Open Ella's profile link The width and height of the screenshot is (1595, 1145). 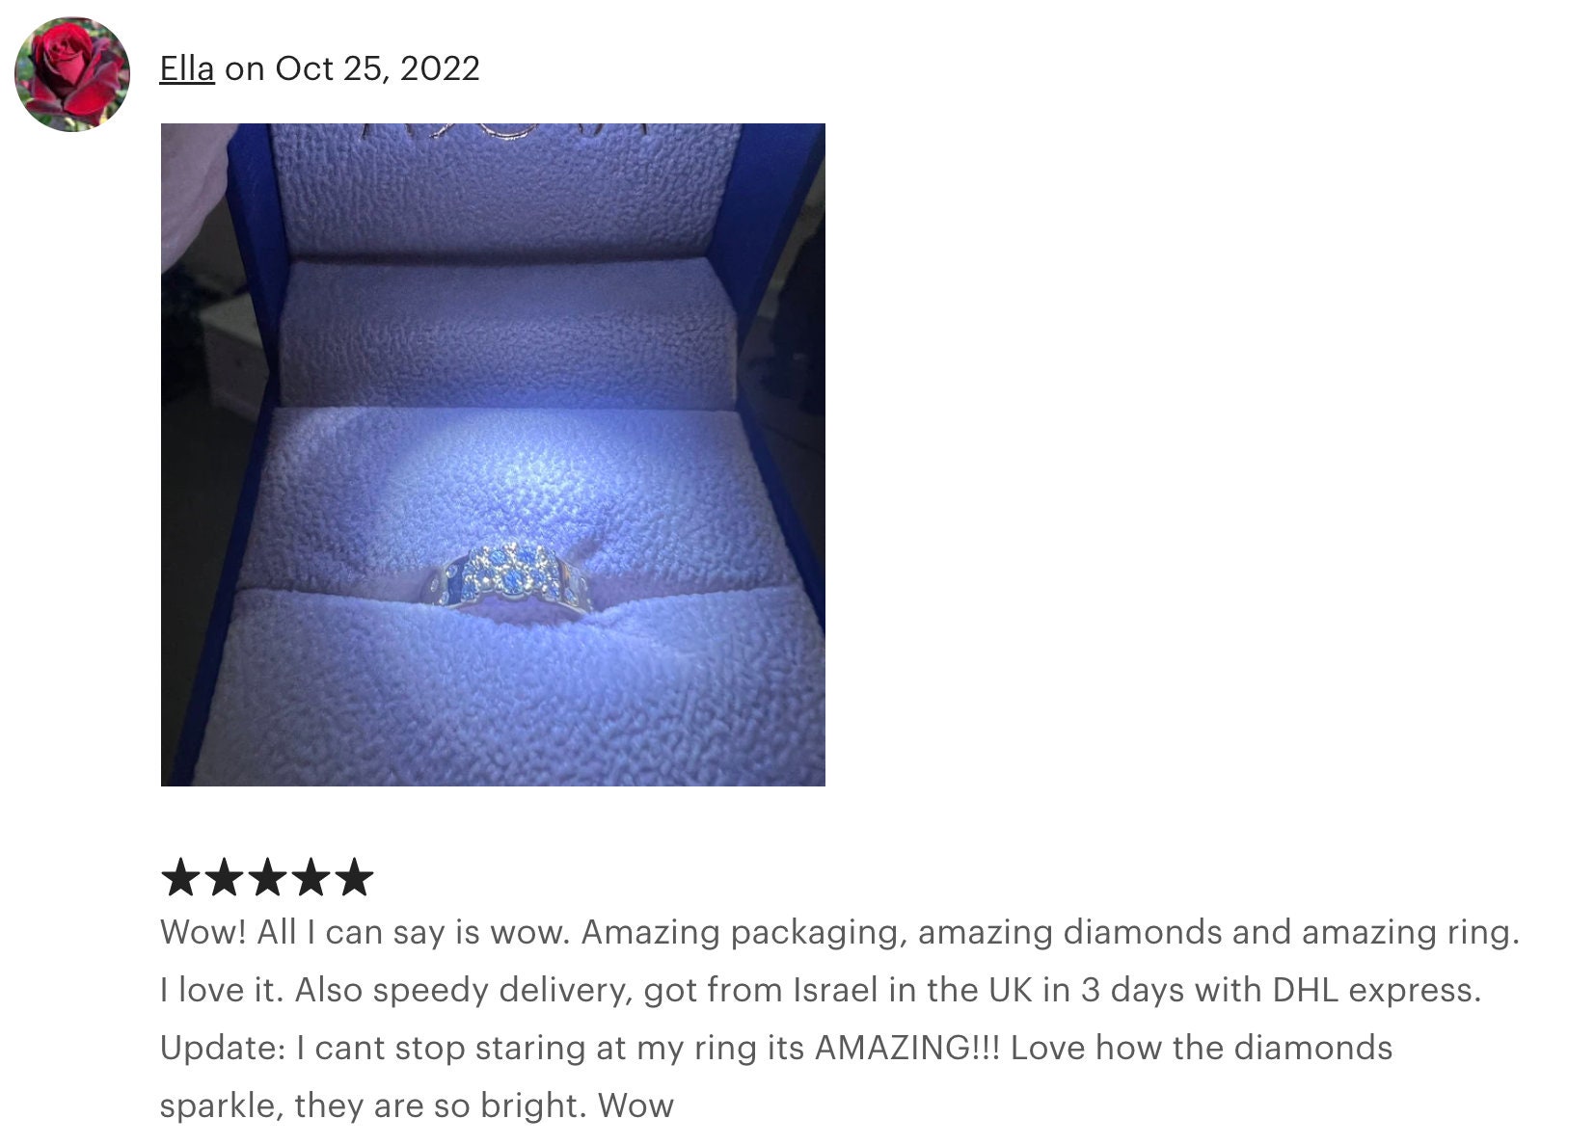tap(187, 68)
